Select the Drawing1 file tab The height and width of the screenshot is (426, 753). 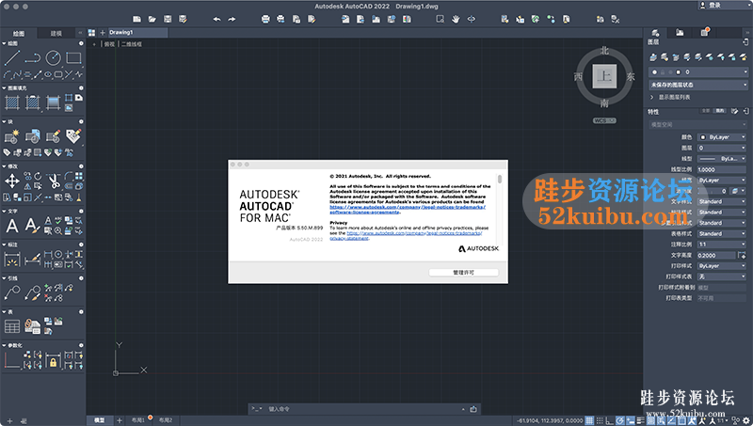[137, 33]
